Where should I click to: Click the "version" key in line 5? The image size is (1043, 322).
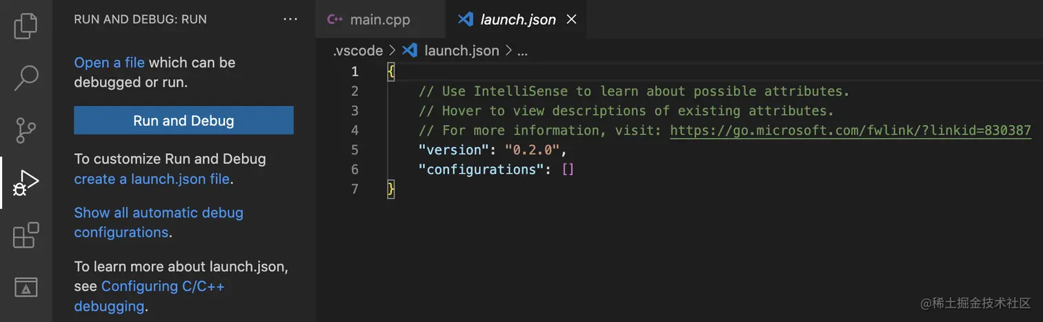point(454,150)
